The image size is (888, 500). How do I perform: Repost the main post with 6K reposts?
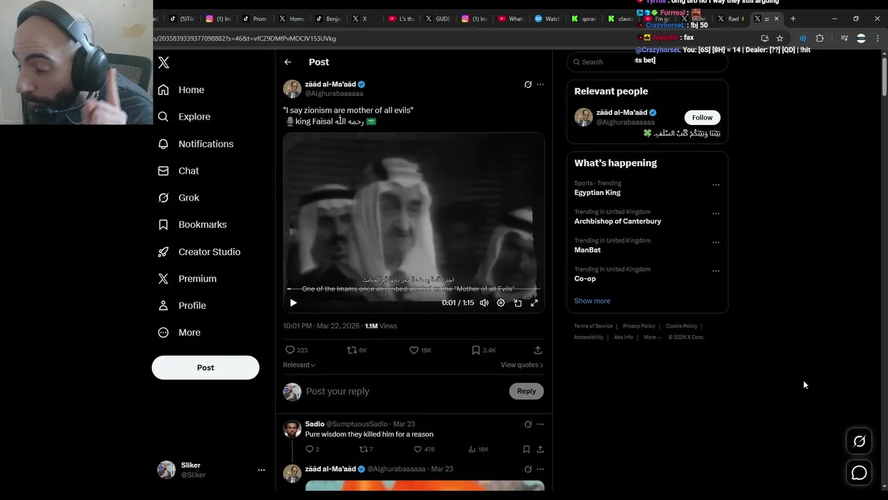(x=357, y=350)
